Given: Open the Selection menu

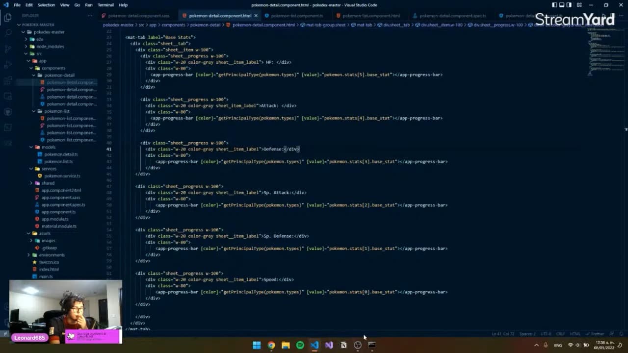Looking at the screenshot, I should [46, 5].
